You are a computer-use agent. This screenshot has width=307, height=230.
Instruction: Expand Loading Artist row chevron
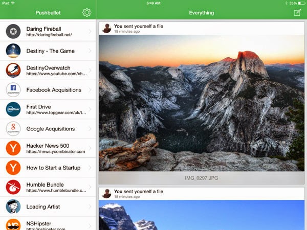point(90,206)
